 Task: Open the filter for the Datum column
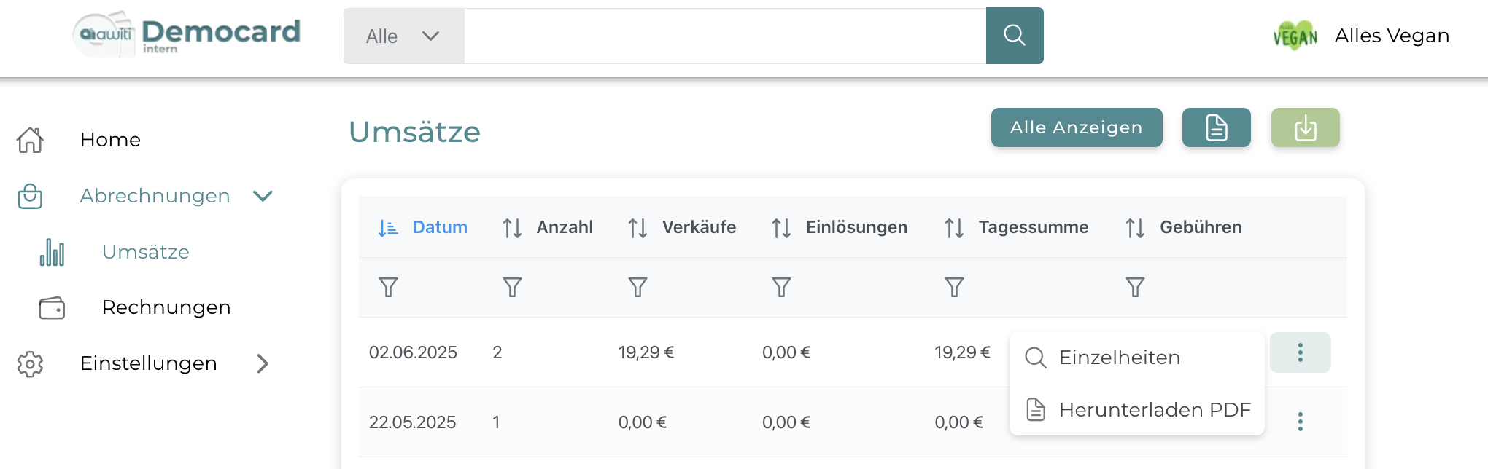click(388, 288)
